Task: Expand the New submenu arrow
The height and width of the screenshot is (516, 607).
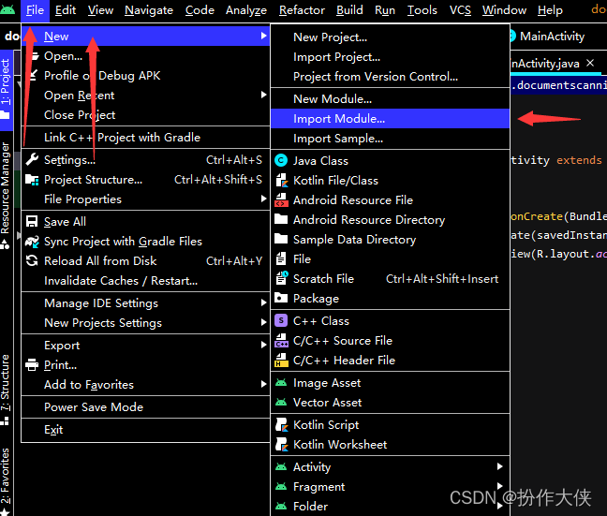Action: [x=263, y=36]
